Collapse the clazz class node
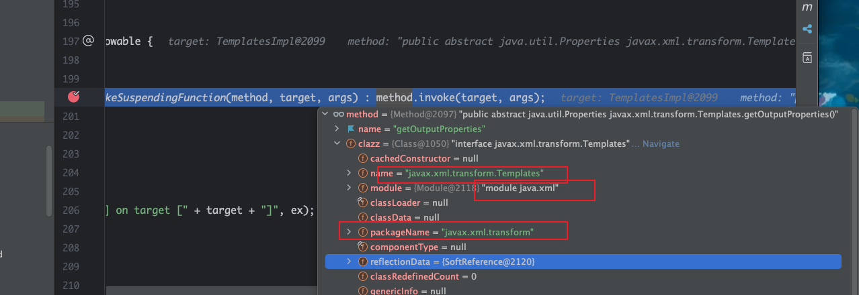859x295 pixels. [337, 143]
